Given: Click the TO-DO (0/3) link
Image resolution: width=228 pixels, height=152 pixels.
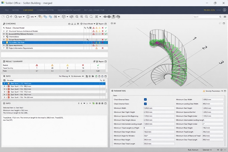Looking at the screenshot, I should [x=209, y=10].
